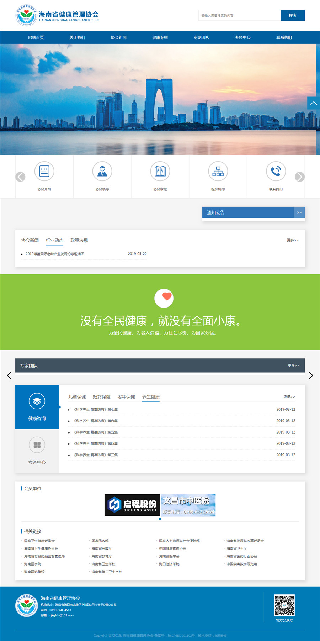Expand more expert team via 更多>>
The width and height of the screenshot is (320, 641).
[293, 366]
